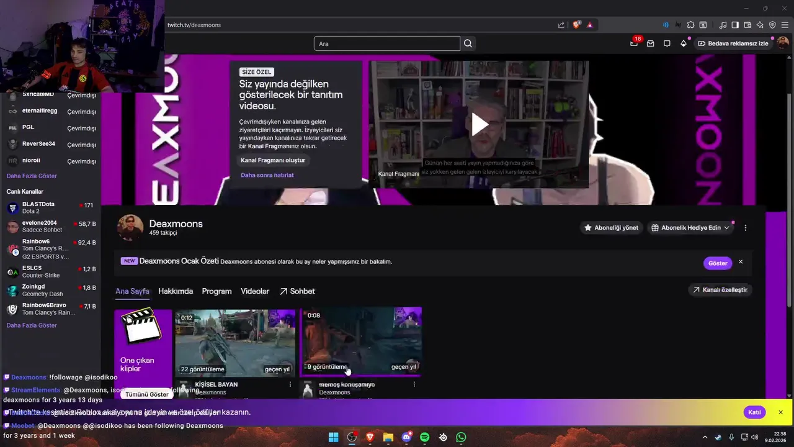794x447 pixels.
Task: Open the Windows Start button
Action: tap(333, 437)
